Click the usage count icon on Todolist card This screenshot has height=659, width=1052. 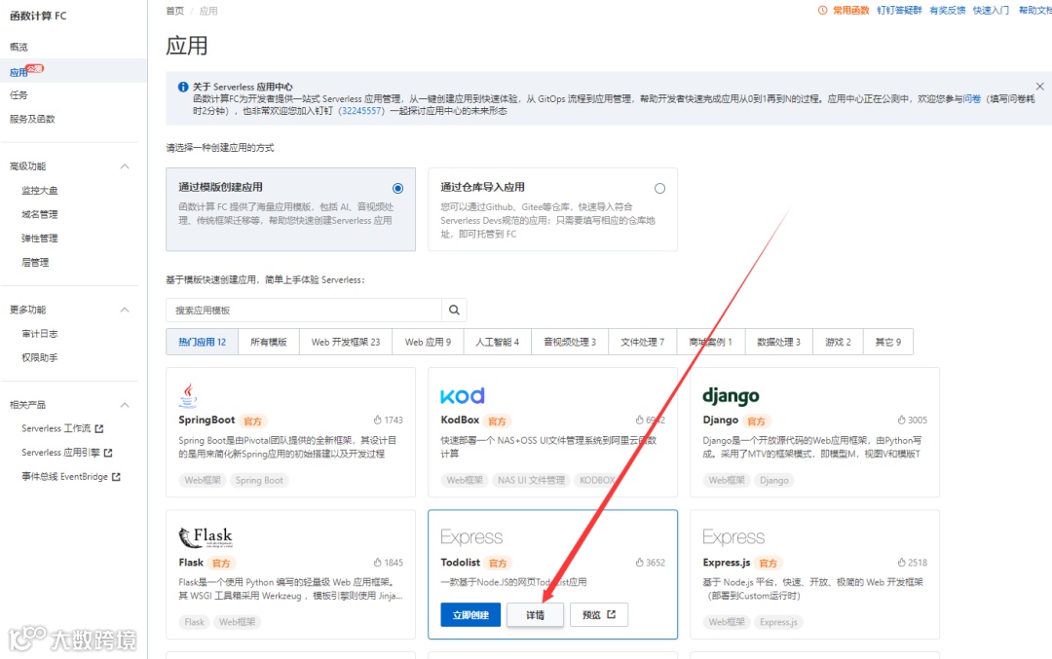coord(639,563)
